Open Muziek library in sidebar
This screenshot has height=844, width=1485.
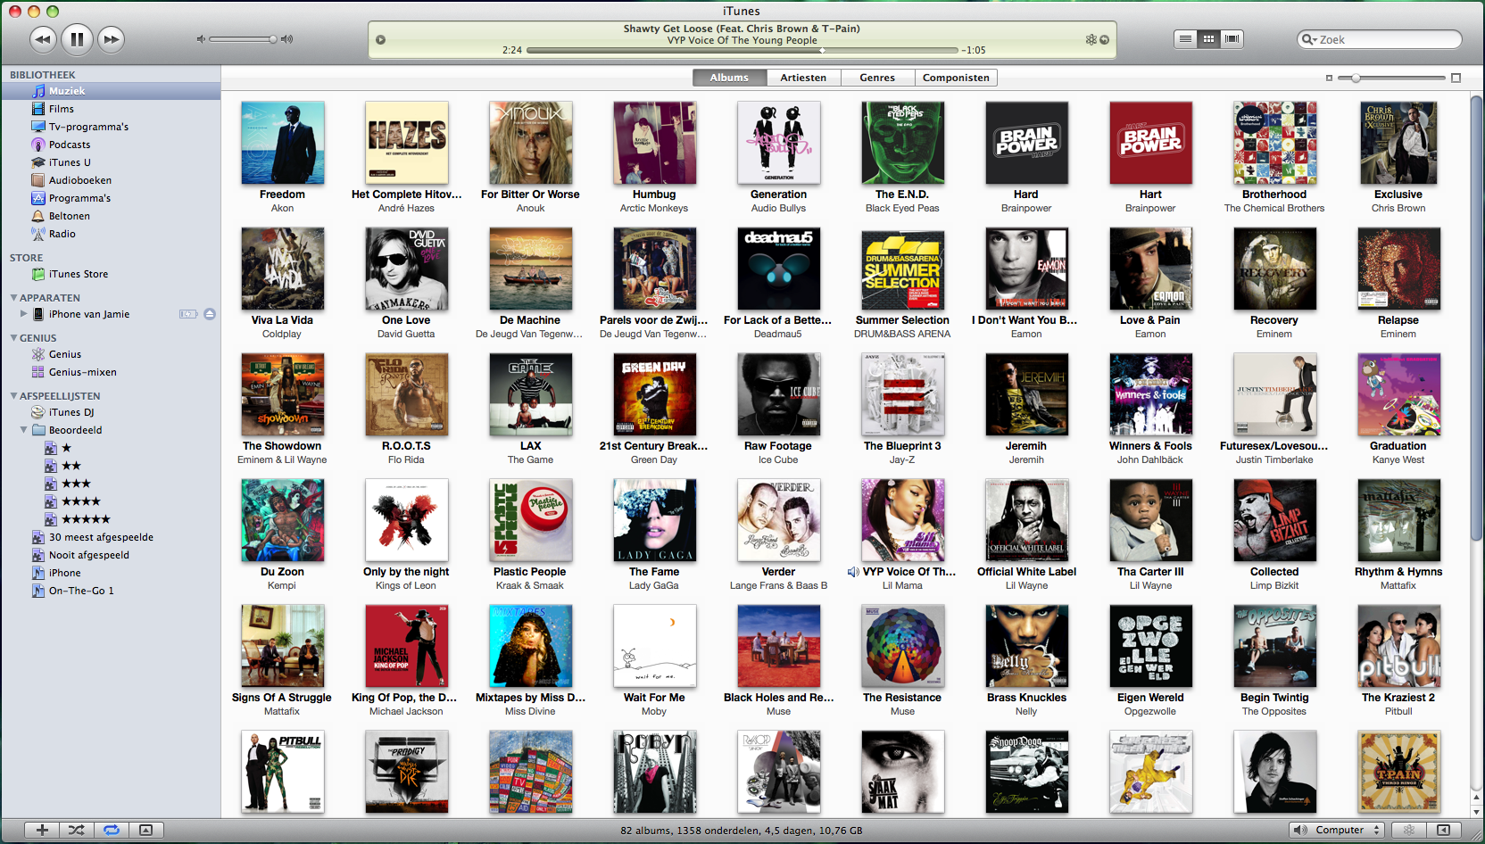tap(111, 91)
